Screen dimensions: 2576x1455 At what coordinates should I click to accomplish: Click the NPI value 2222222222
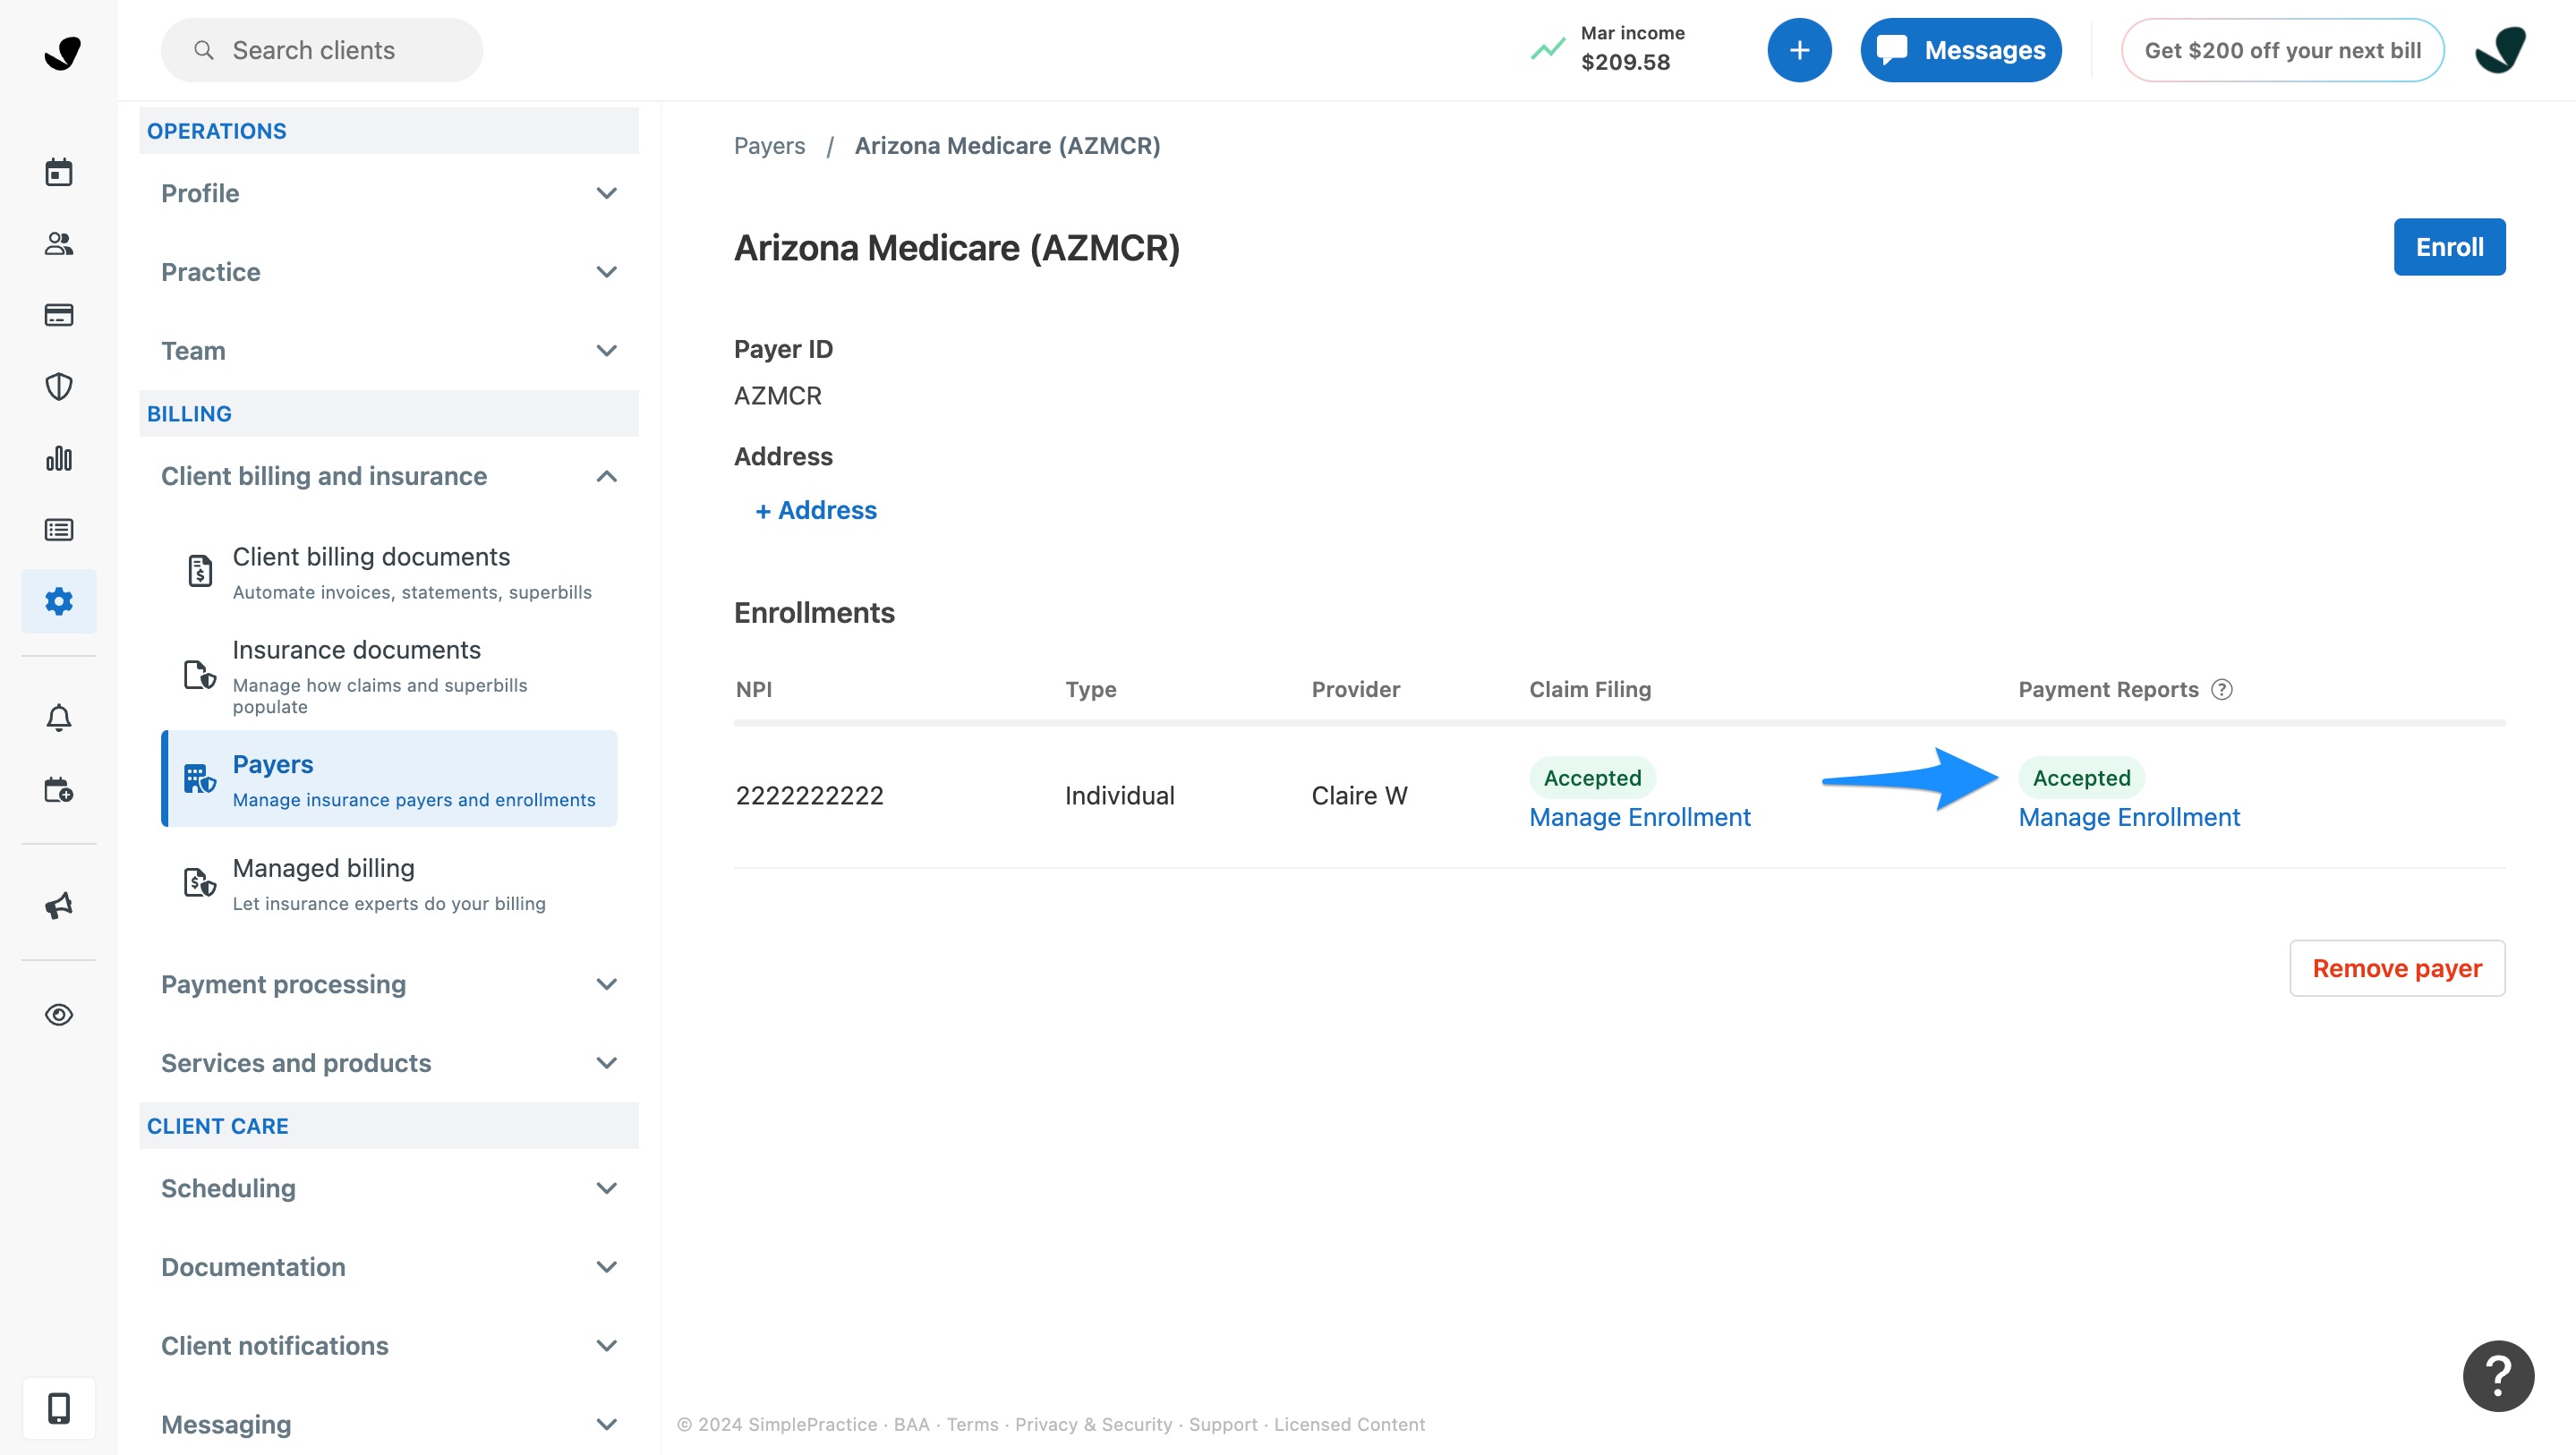(810, 796)
